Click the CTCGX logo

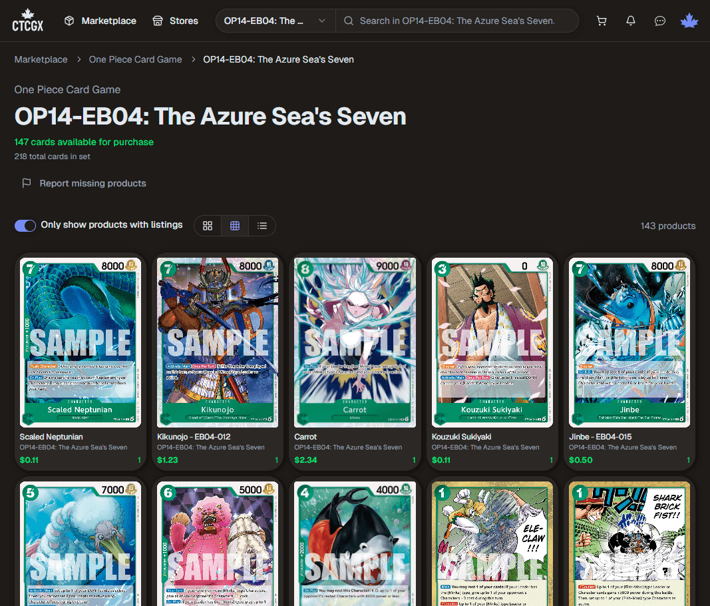(27, 21)
